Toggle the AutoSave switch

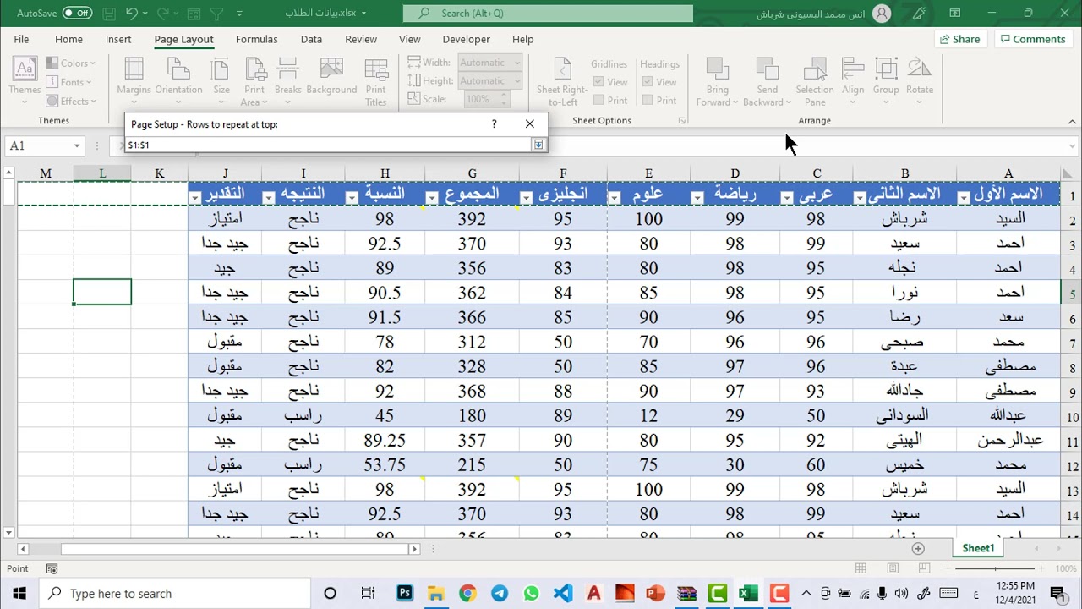(77, 13)
